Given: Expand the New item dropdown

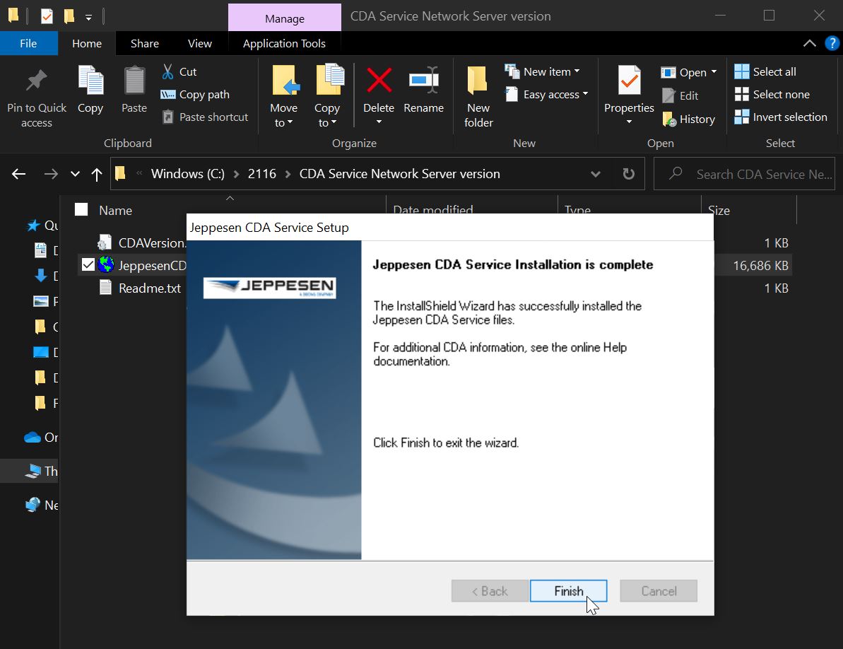Looking at the screenshot, I should (578, 71).
